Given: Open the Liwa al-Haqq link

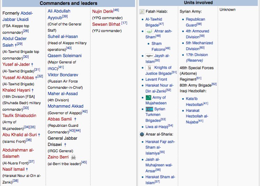Looking at the screenshot, I should click(157, 127).
